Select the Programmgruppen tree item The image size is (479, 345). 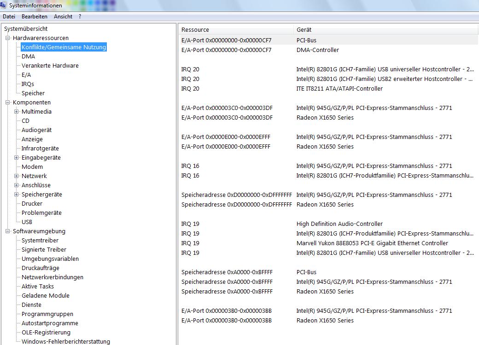click(47, 314)
